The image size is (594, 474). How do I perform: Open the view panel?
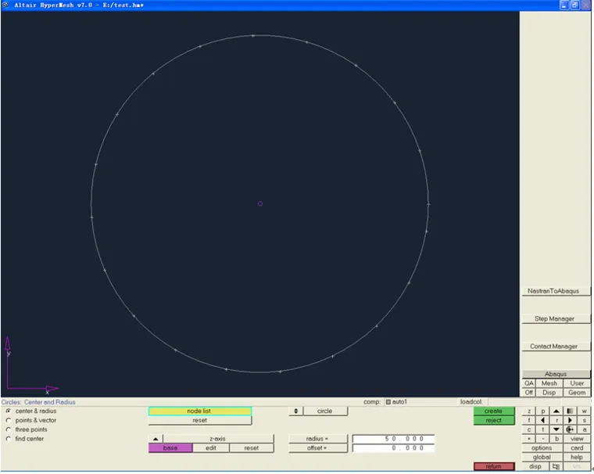pyautogui.click(x=577, y=439)
